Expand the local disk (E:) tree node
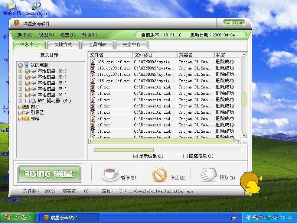This screenshot has width=297, height=223. [x=20, y=83]
